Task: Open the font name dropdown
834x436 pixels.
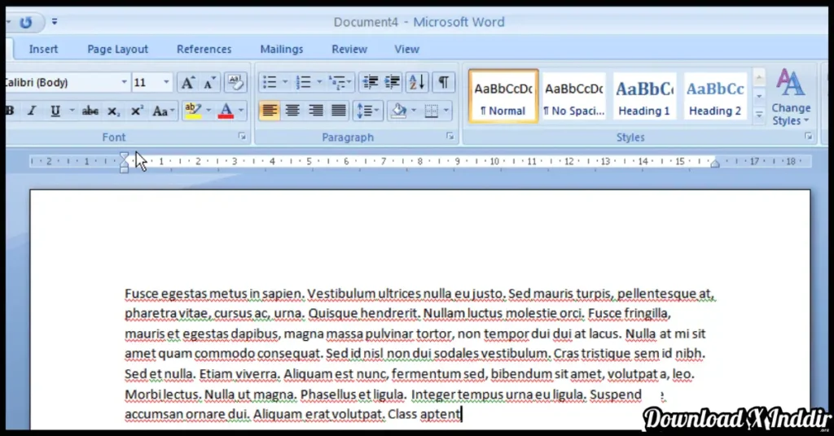Action: 124,82
